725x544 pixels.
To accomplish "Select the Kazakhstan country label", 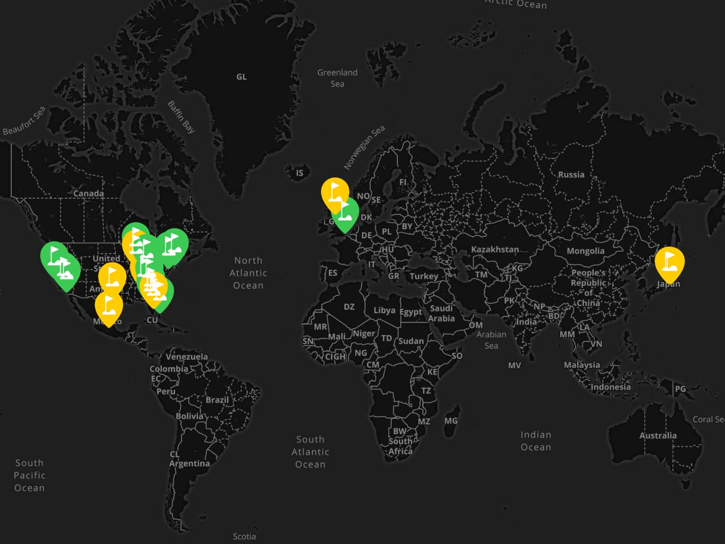I will pos(495,249).
